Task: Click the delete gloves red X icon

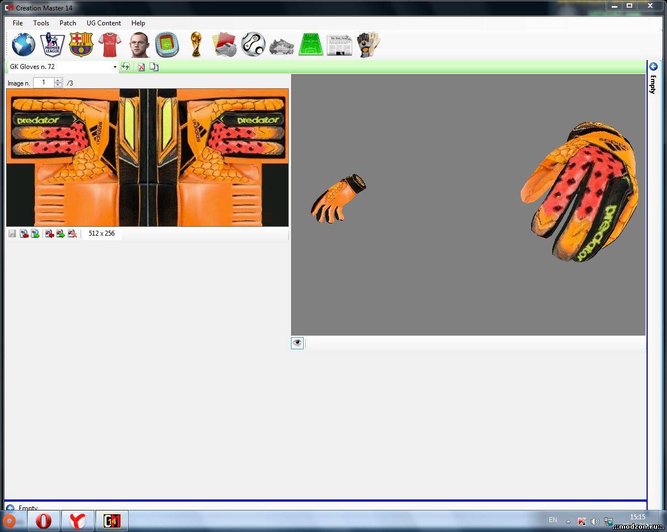Action: click(x=141, y=67)
